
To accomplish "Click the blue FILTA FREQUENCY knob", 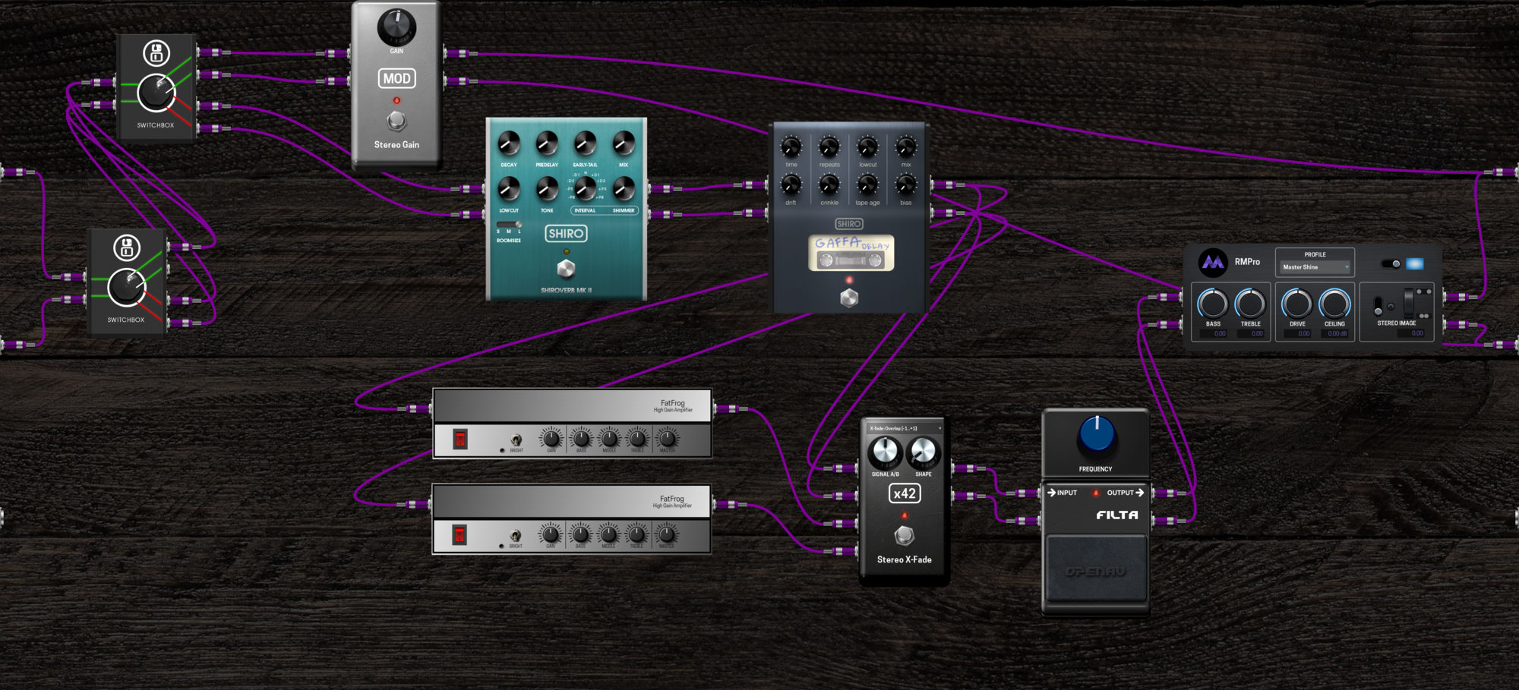I will [x=1096, y=434].
